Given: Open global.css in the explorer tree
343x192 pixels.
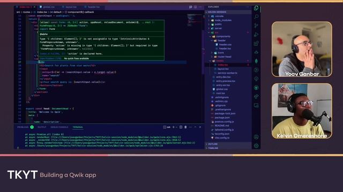Looking at the screenshot, I should pyautogui.click(x=222, y=89).
